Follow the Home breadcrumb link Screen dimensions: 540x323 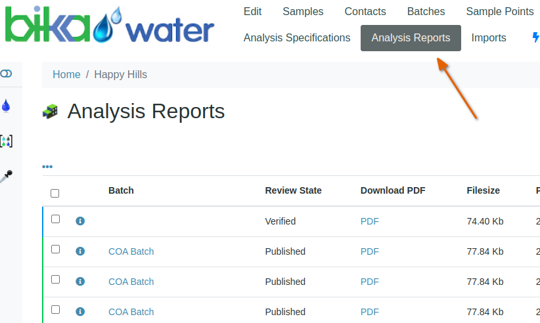point(66,75)
